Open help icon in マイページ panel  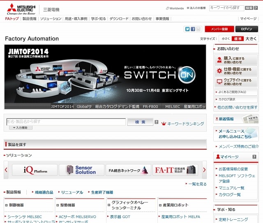(254, 157)
